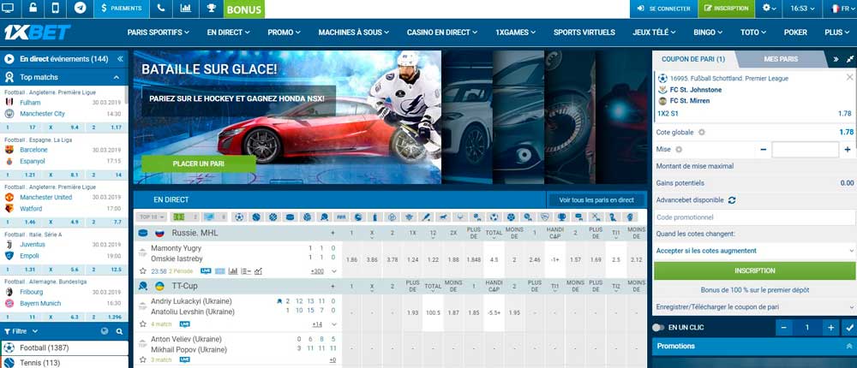Open the 16:53 time dropdown
The image size is (857, 368).
(802, 9)
